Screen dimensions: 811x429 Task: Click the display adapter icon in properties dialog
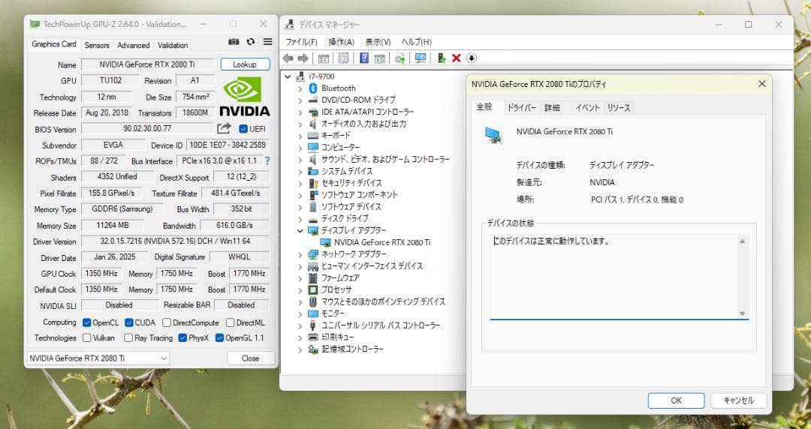click(x=493, y=136)
